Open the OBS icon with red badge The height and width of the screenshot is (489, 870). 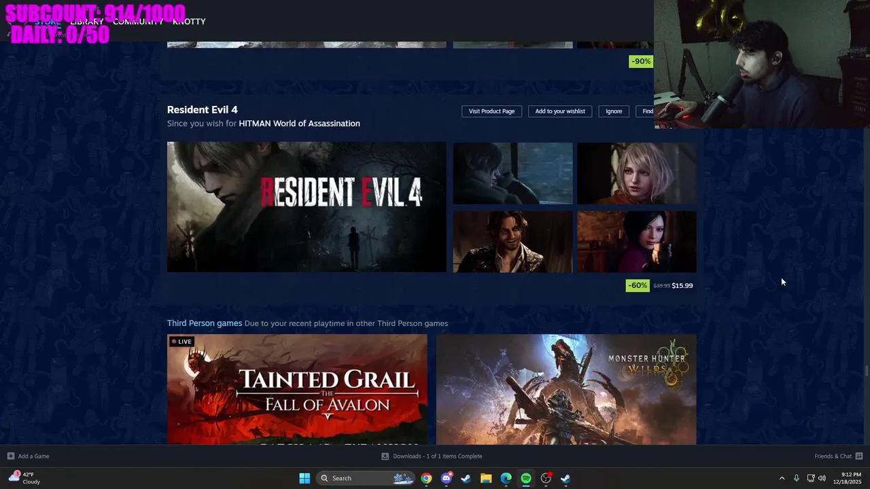[x=546, y=478]
